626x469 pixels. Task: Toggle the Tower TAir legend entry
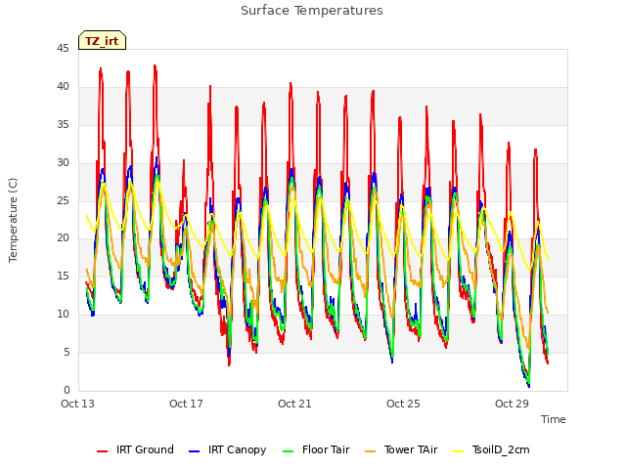(401, 449)
